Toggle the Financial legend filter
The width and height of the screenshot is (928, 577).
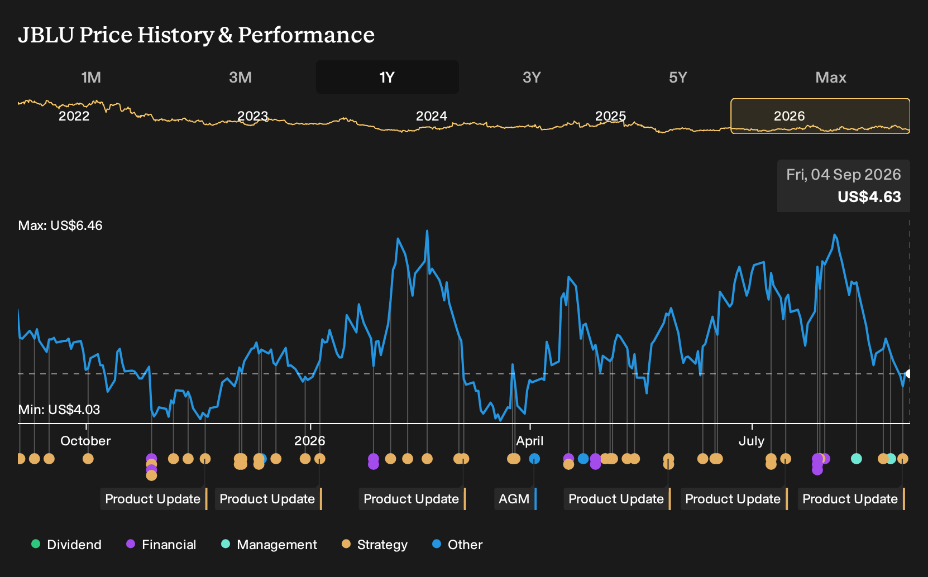[x=161, y=544]
